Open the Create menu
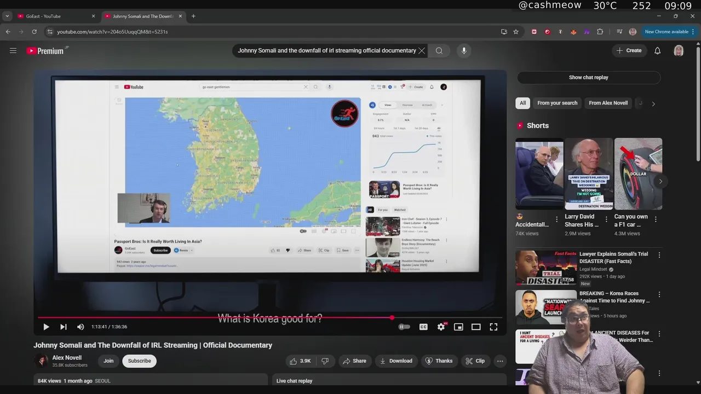The image size is (701, 394). [629, 51]
